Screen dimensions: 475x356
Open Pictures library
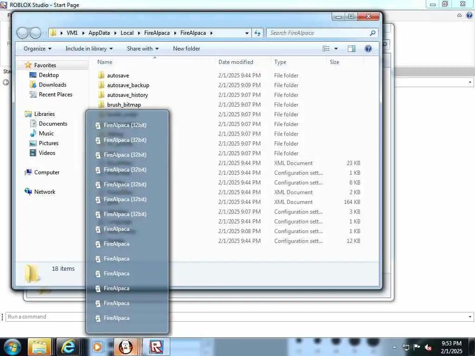[48, 143]
